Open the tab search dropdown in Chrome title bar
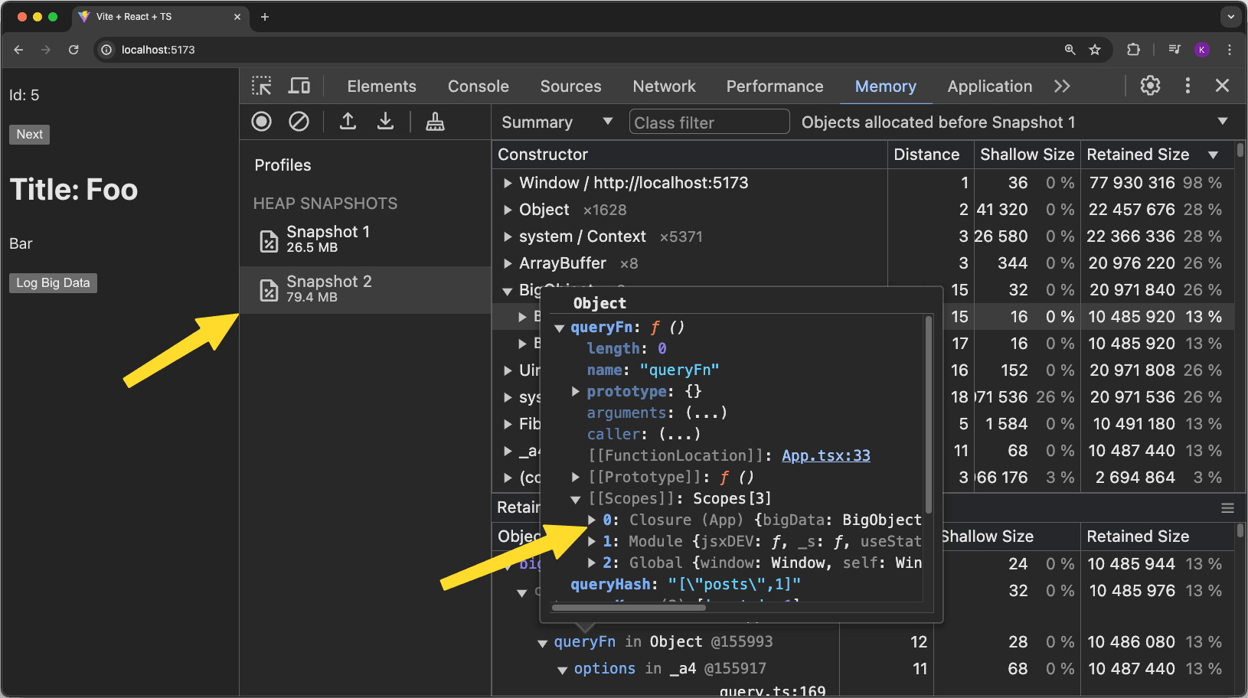1248x698 pixels. click(1231, 16)
